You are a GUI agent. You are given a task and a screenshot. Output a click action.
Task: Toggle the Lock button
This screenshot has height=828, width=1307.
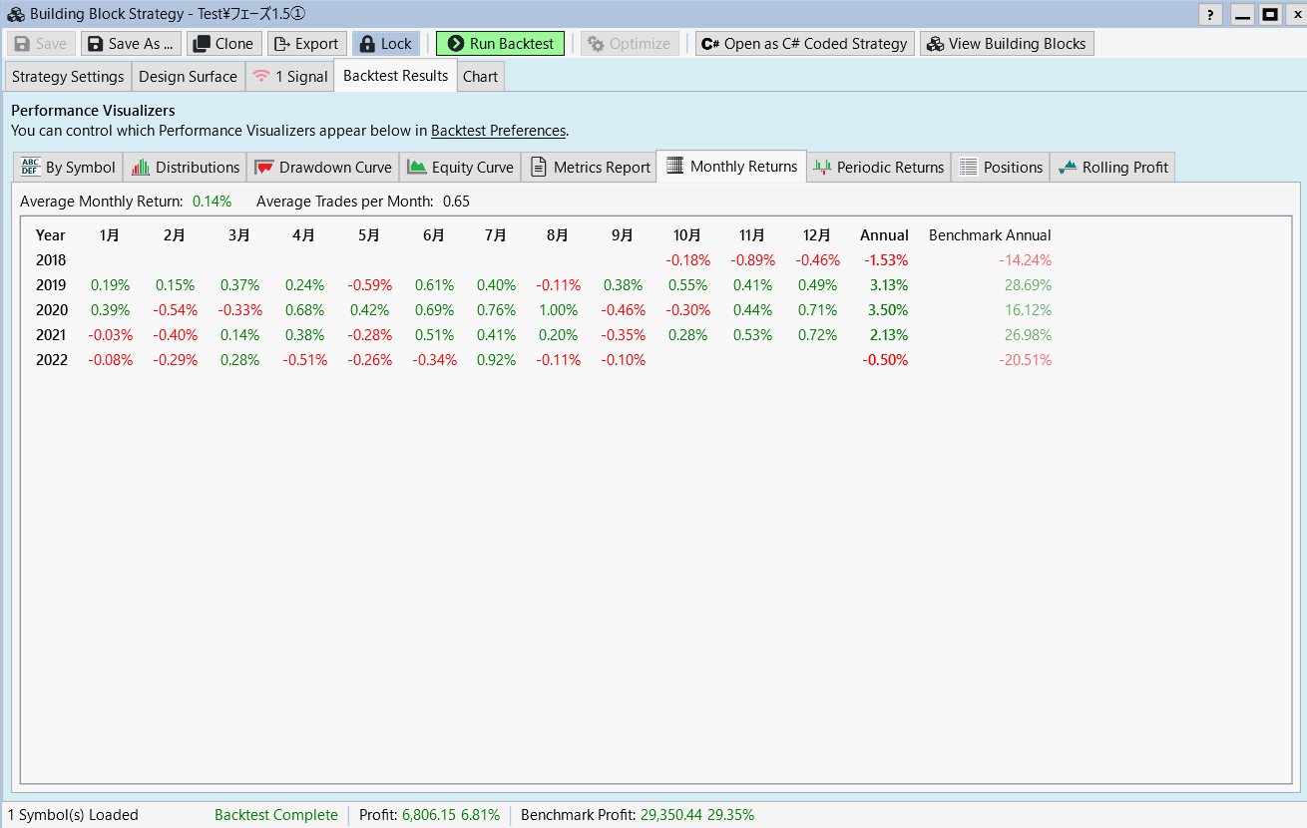pyautogui.click(x=386, y=44)
